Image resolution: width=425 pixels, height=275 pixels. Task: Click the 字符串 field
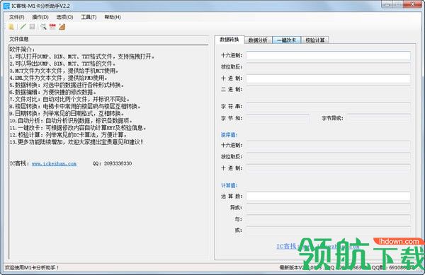328,107
